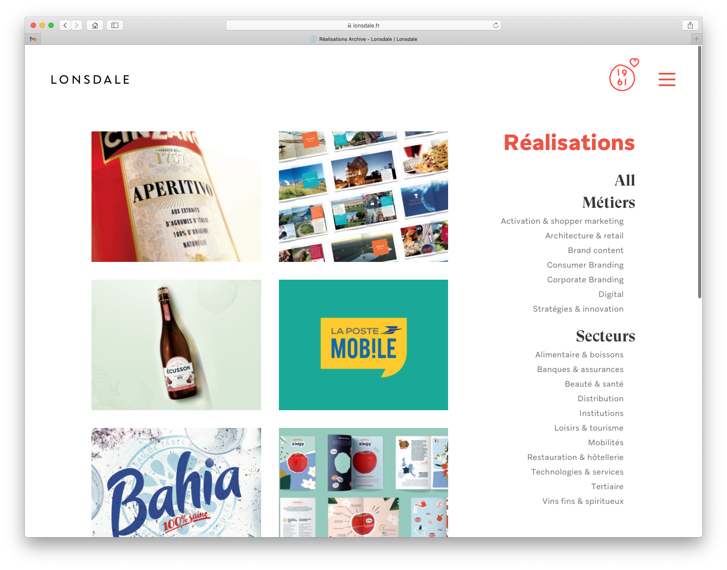Click the Lonsdale logo
Image resolution: width=727 pixels, height=570 pixels.
[90, 80]
